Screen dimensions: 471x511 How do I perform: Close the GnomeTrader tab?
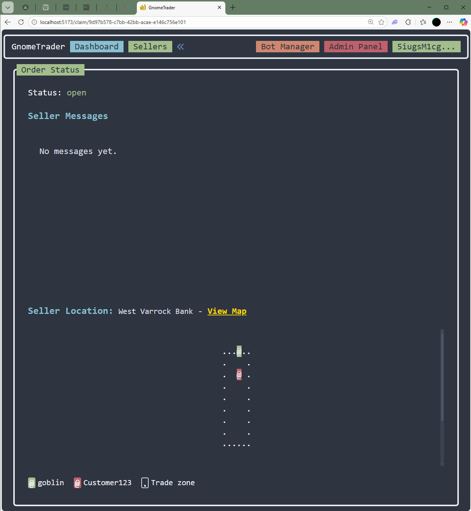(x=220, y=7)
